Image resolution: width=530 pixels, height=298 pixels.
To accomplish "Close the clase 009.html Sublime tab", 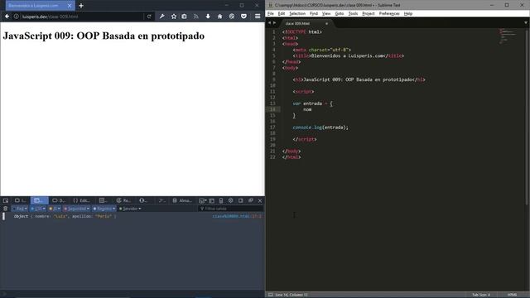I will [x=326, y=24].
